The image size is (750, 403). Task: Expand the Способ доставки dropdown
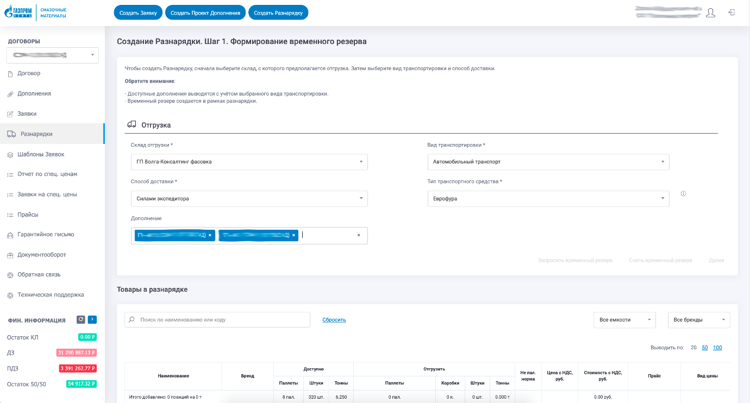click(x=249, y=199)
